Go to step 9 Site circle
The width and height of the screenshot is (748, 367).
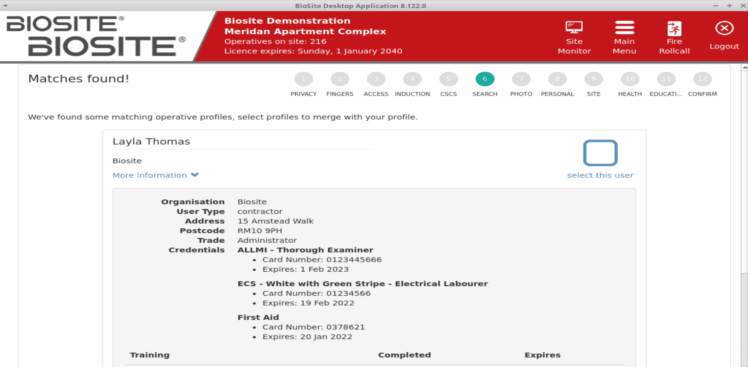click(x=594, y=79)
